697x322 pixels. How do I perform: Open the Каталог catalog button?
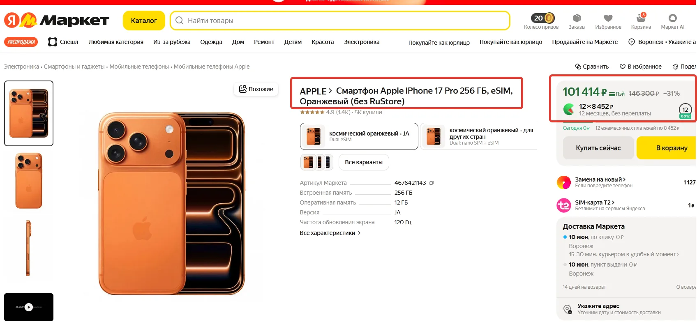click(144, 21)
